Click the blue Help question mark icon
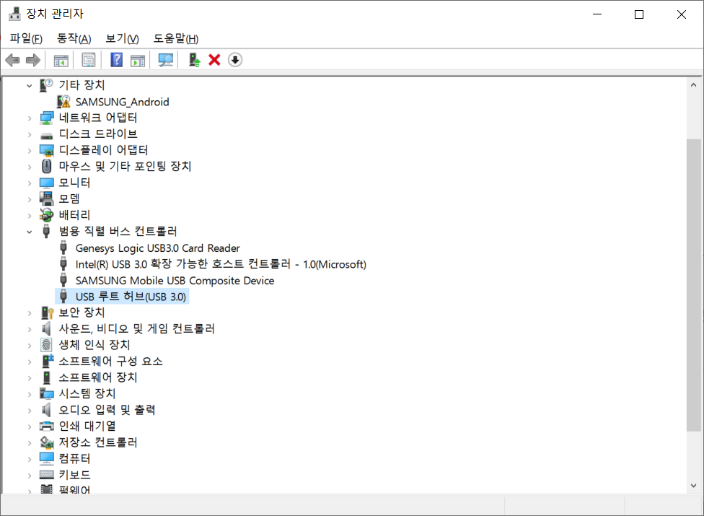 coord(117,60)
